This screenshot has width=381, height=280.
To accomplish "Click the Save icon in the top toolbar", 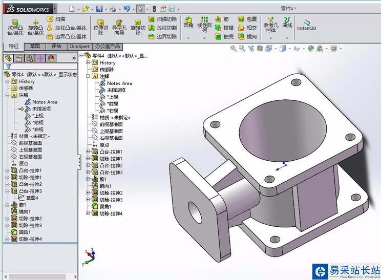I will [99, 9].
